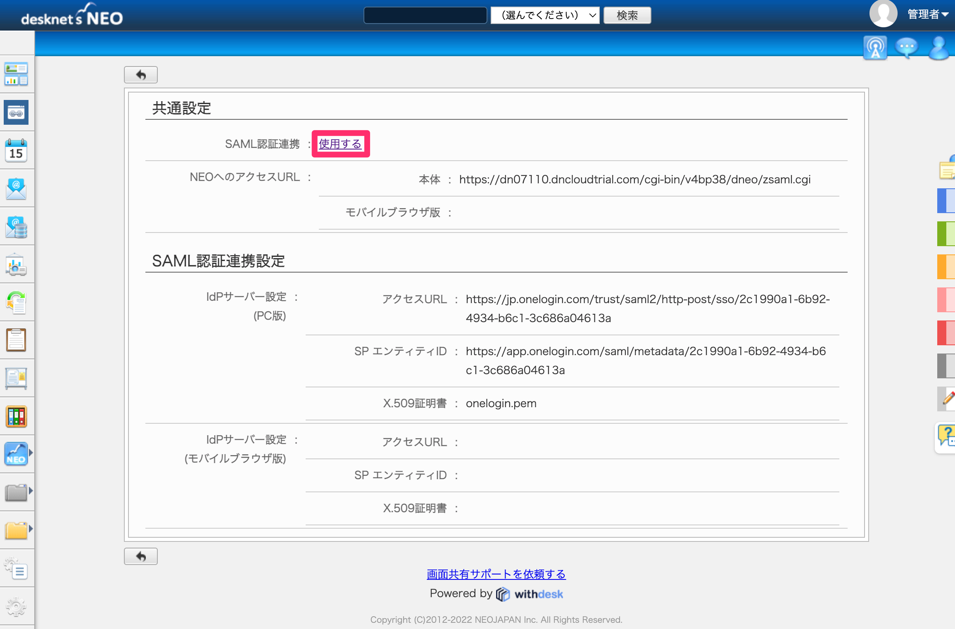Image resolution: width=955 pixels, height=629 pixels.
Task: Click the blue NEO chart icon
Action: click(16, 454)
